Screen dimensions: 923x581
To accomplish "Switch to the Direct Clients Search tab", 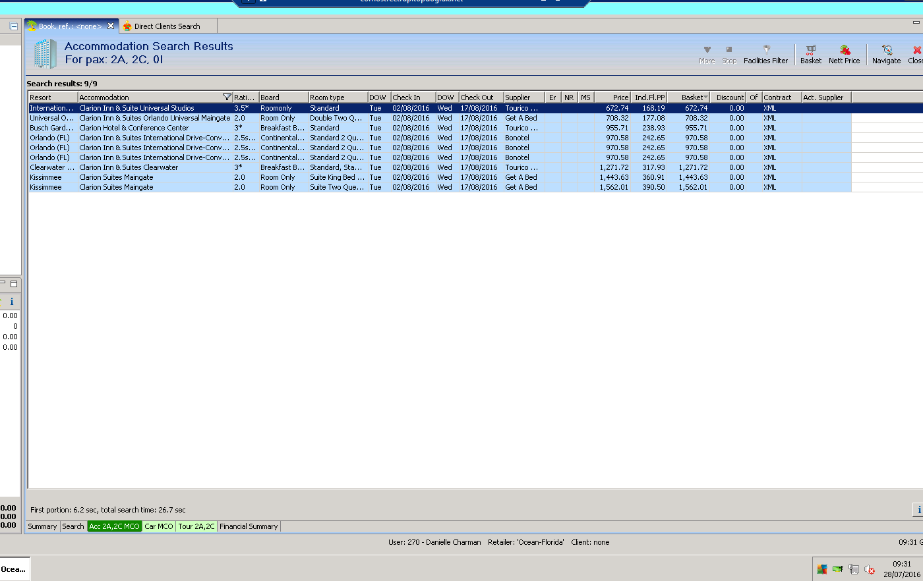I will click(167, 26).
